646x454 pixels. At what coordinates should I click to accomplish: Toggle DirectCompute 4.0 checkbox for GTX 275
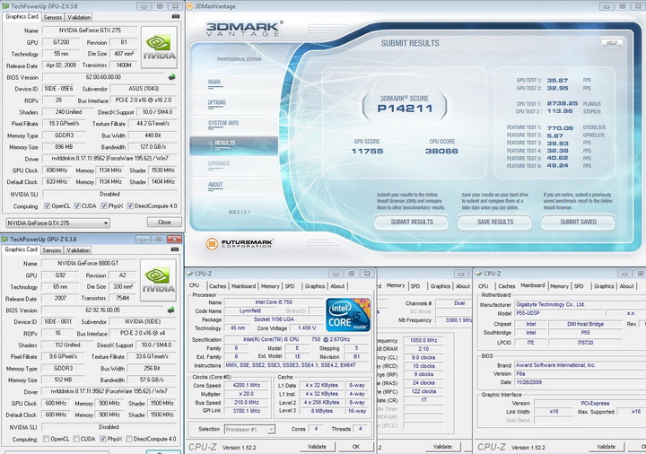pyautogui.click(x=130, y=206)
